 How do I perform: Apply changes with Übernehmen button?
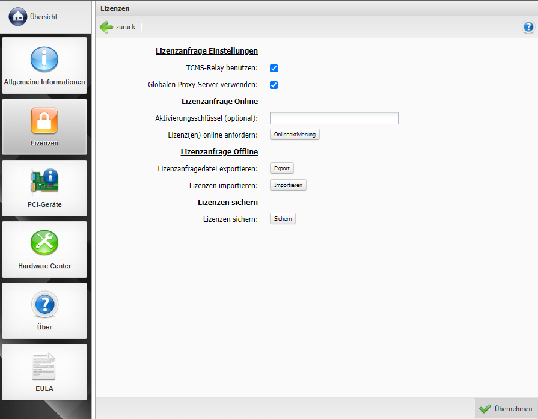click(506, 409)
